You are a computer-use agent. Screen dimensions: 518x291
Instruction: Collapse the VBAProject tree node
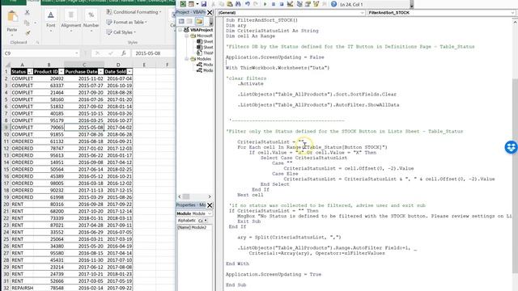click(x=180, y=30)
